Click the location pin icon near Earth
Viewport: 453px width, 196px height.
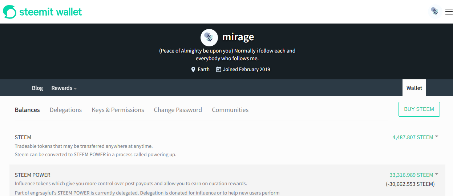pyautogui.click(x=193, y=69)
